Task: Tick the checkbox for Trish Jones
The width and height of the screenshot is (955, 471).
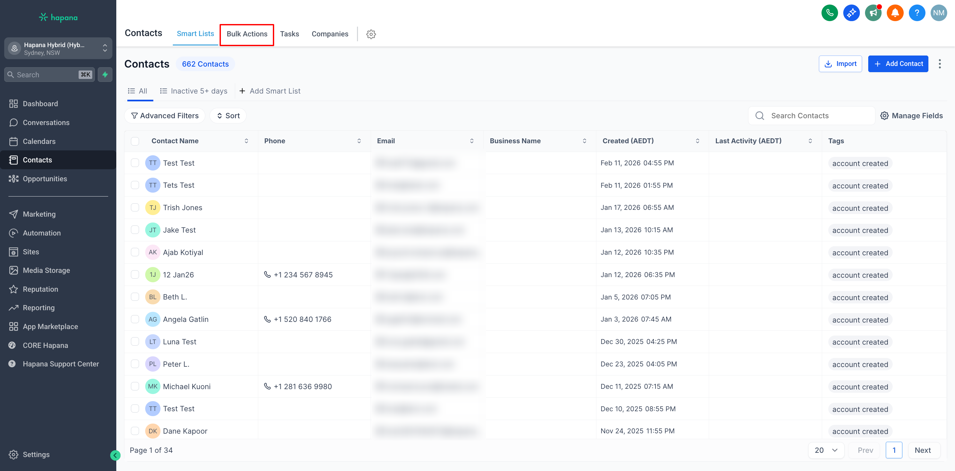Action: [x=135, y=208]
